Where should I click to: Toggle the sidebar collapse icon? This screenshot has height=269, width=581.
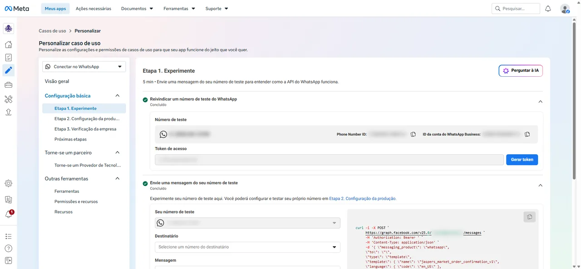[x=9, y=261]
